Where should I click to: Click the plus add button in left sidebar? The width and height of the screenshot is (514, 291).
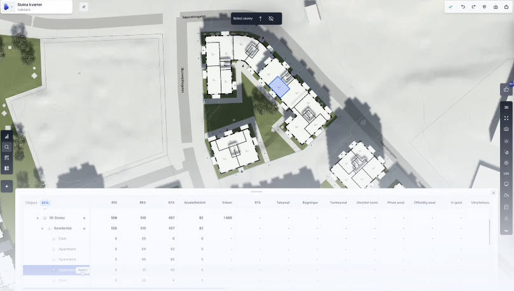tap(7, 186)
